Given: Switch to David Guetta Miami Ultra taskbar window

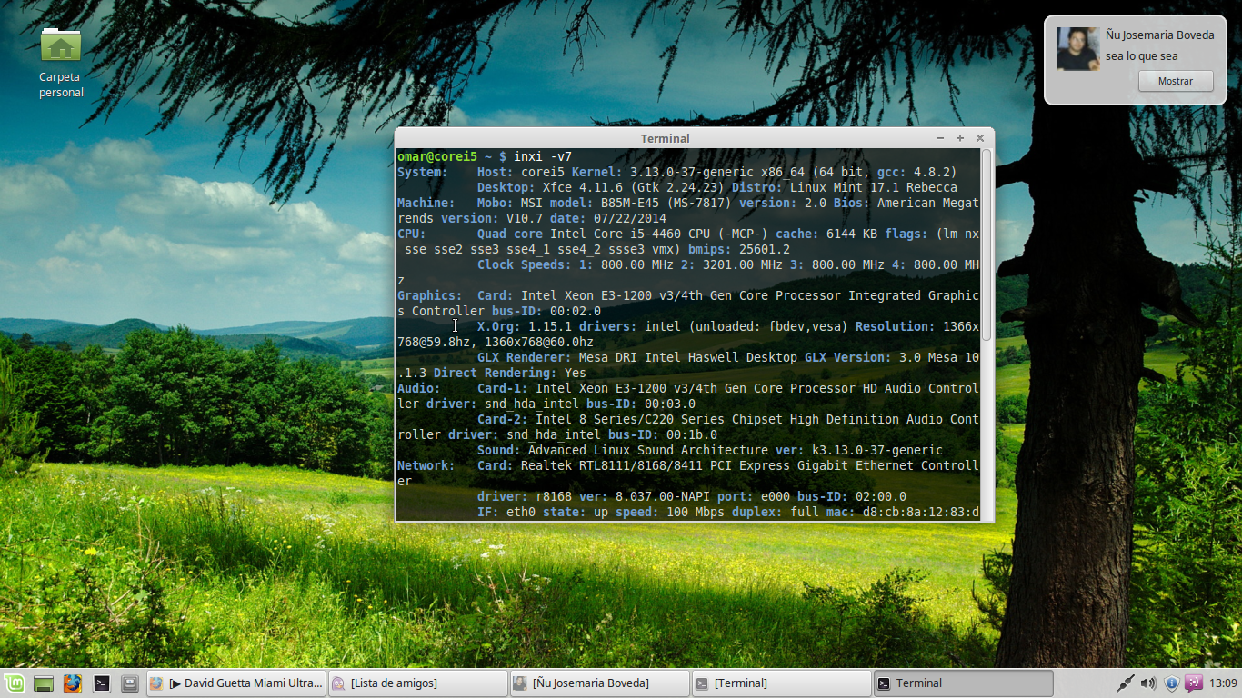Looking at the screenshot, I should (x=235, y=683).
